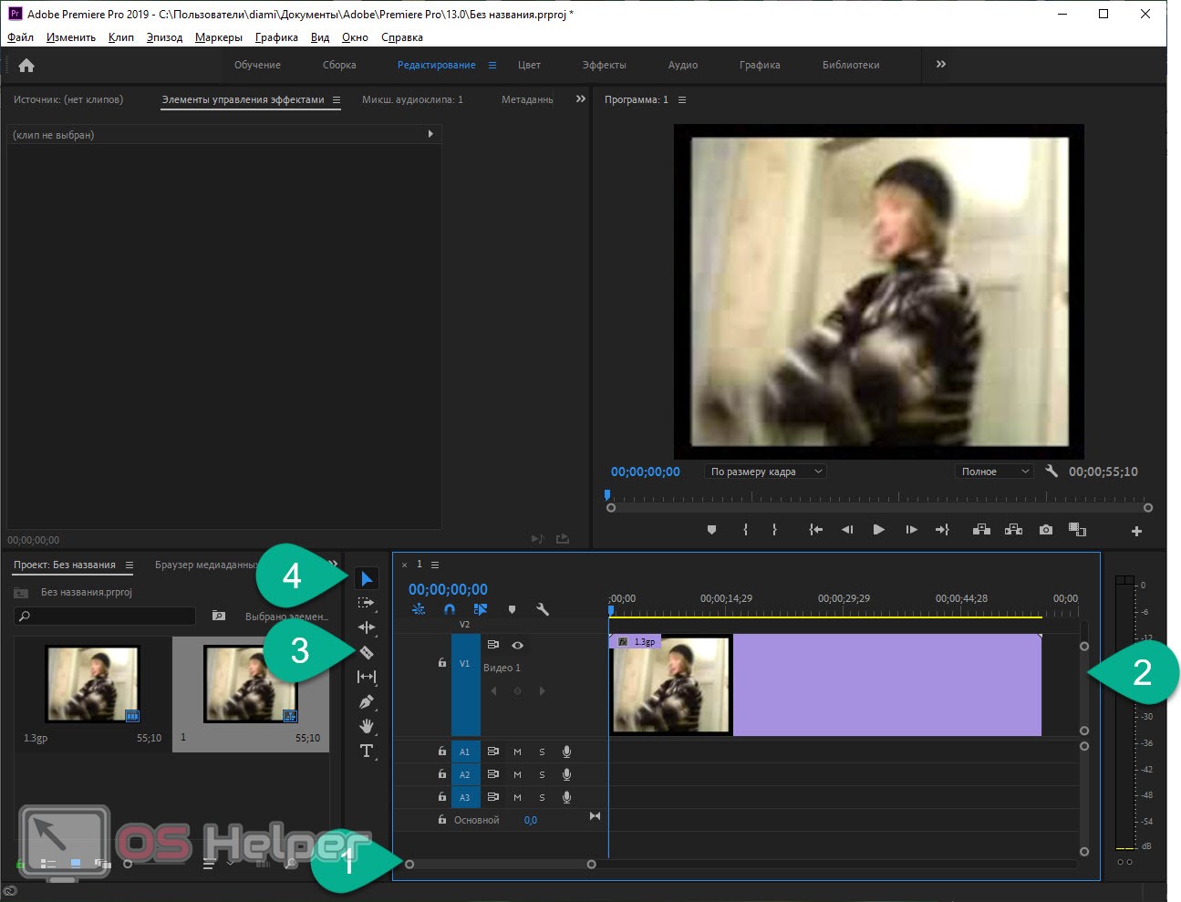Click the Program monitor playhead scrubber
The image size is (1181, 902).
pos(607,495)
